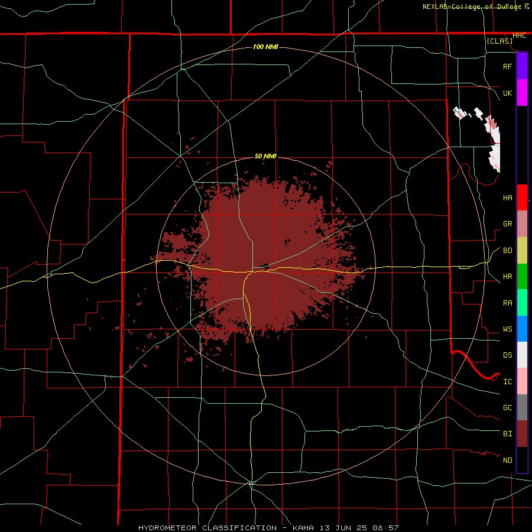Click the red HA legend color swatch

(522, 197)
